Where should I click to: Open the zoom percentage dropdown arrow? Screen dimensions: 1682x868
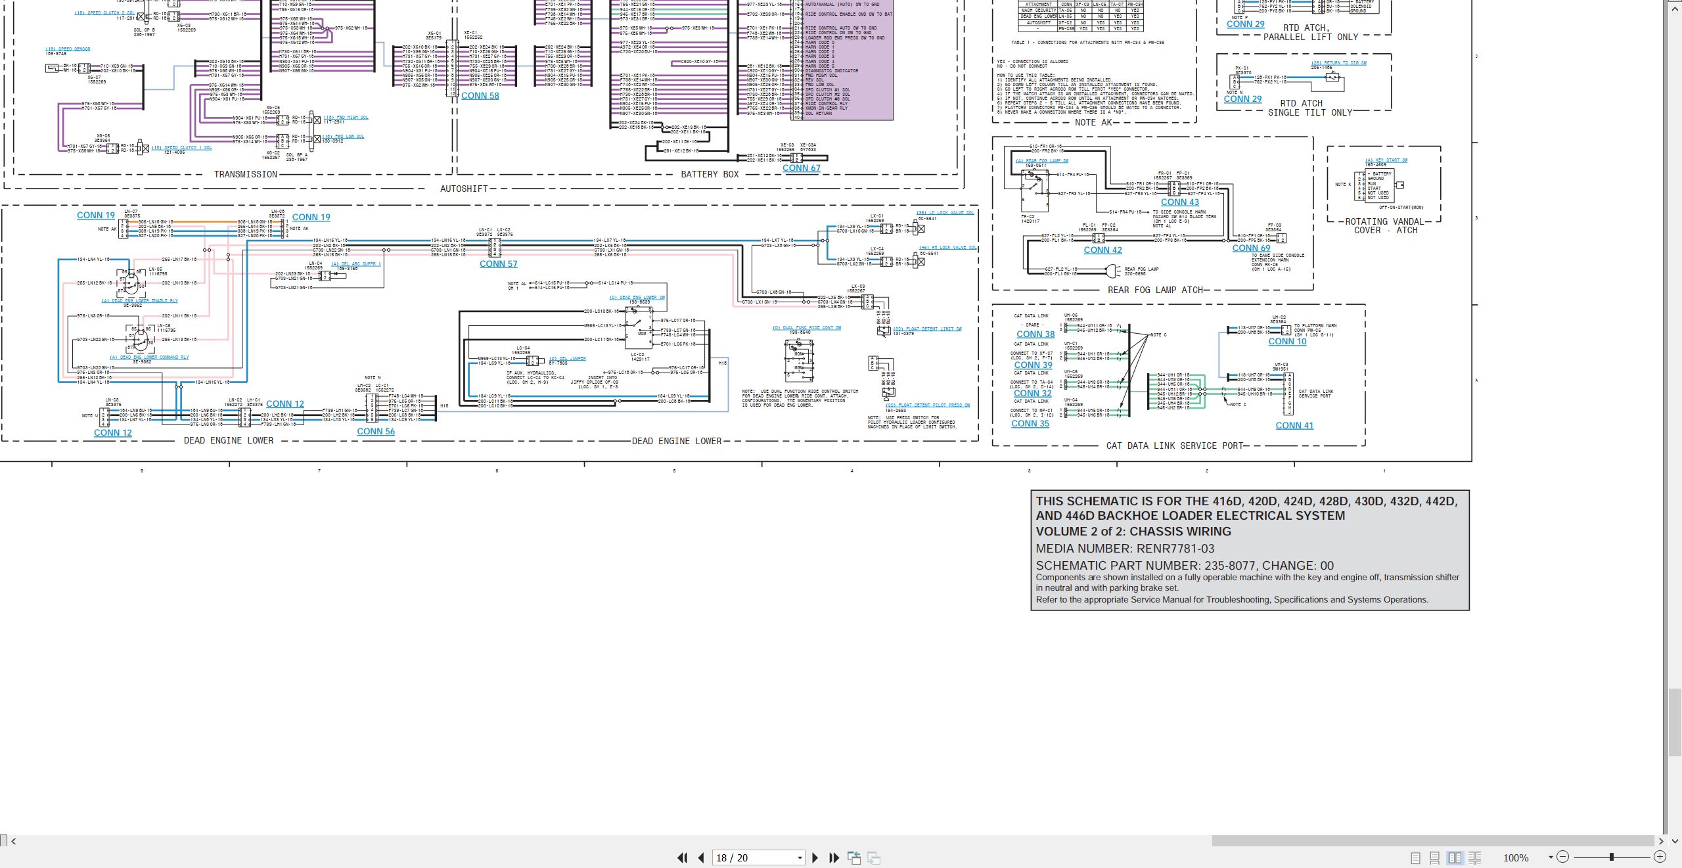(x=1551, y=857)
